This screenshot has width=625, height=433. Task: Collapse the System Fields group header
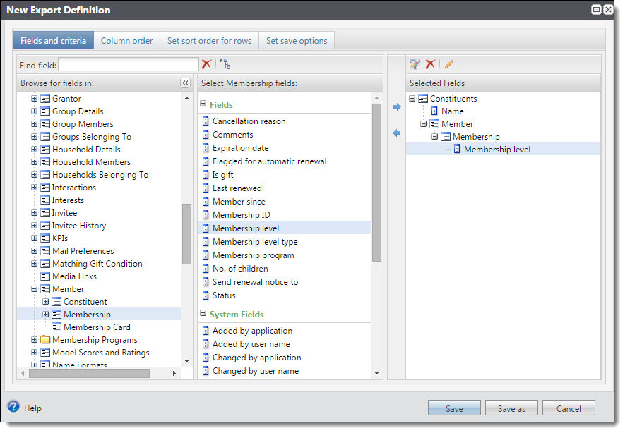click(x=203, y=313)
